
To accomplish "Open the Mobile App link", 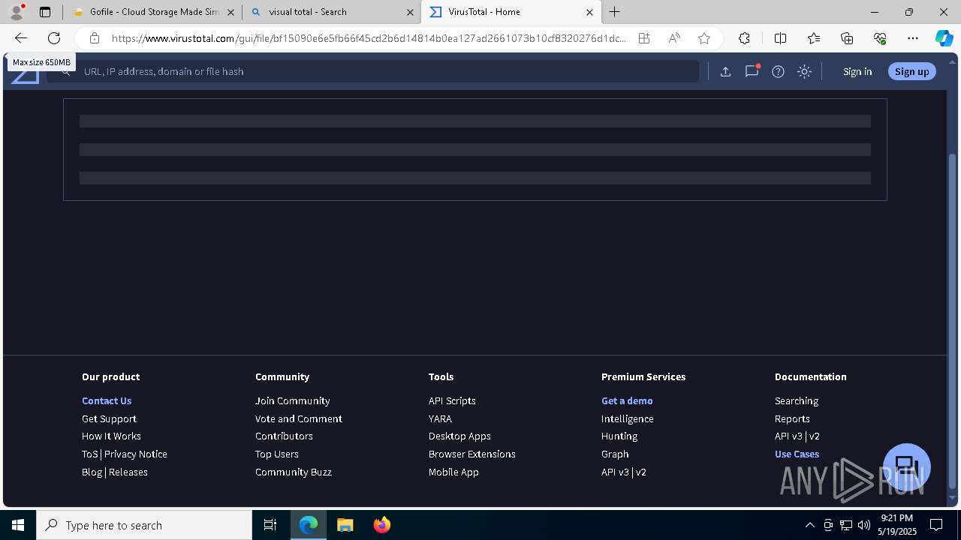I will pos(453,472).
